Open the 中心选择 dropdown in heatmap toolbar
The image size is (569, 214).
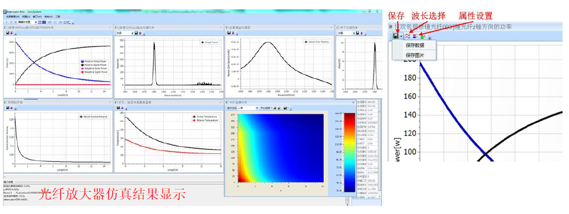(266, 108)
